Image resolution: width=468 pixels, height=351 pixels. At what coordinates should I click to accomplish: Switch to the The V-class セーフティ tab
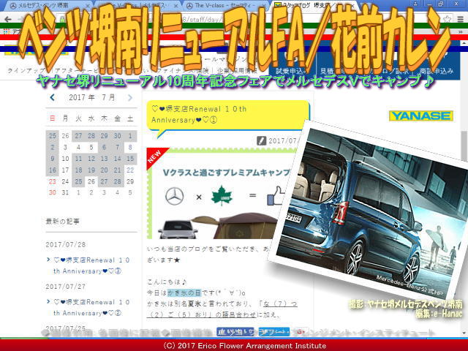(225, 5)
